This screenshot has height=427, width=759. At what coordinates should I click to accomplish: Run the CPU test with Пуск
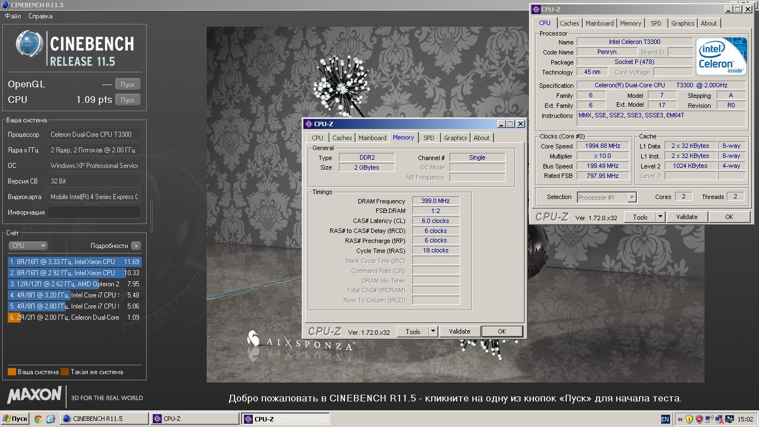tap(128, 100)
